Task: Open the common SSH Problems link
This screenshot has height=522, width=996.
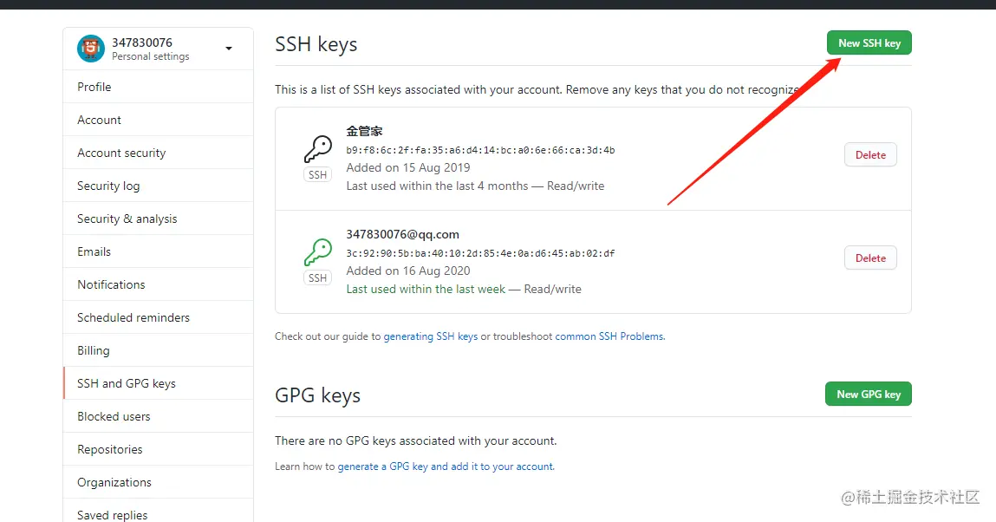Action: (x=609, y=336)
